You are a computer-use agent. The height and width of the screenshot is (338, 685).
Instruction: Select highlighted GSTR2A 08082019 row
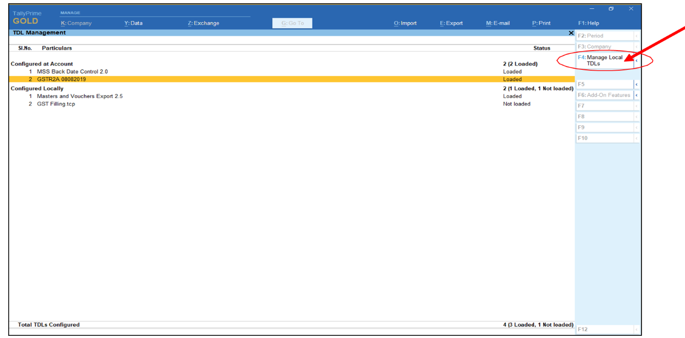click(292, 79)
